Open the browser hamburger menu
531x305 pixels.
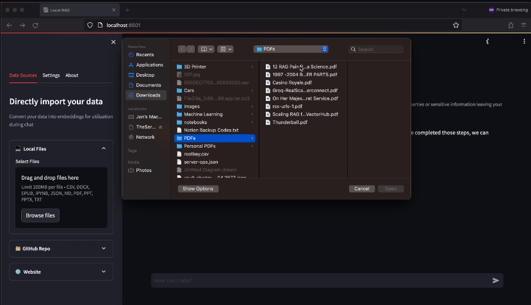(523, 25)
